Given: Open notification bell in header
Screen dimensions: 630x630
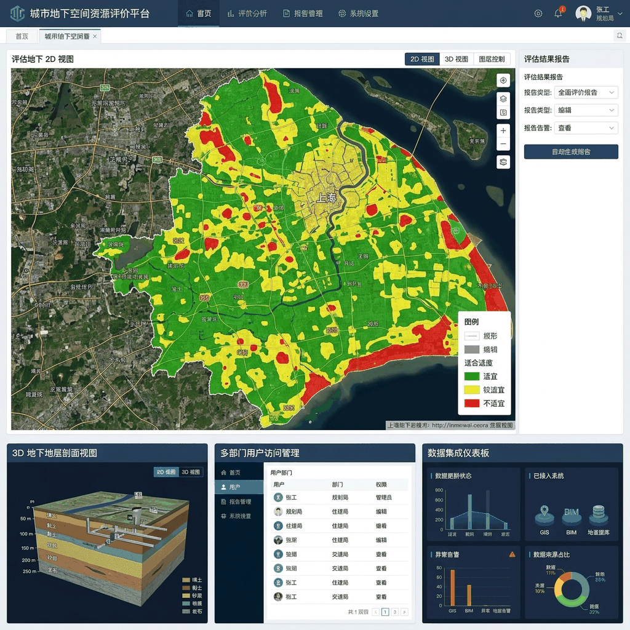Looking at the screenshot, I should point(558,14).
